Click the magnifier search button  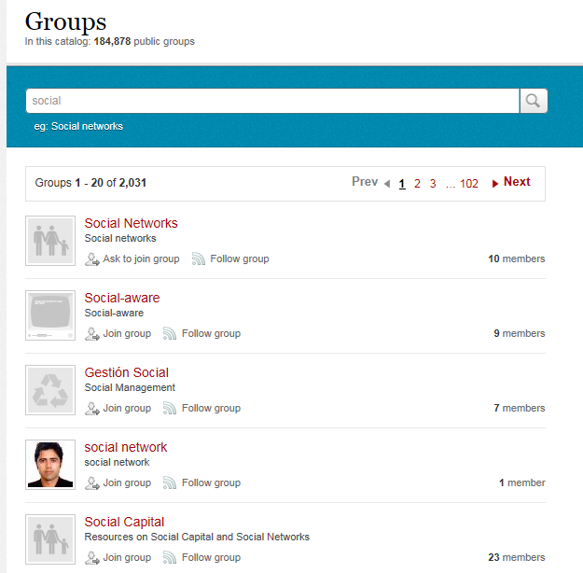click(534, 101)
